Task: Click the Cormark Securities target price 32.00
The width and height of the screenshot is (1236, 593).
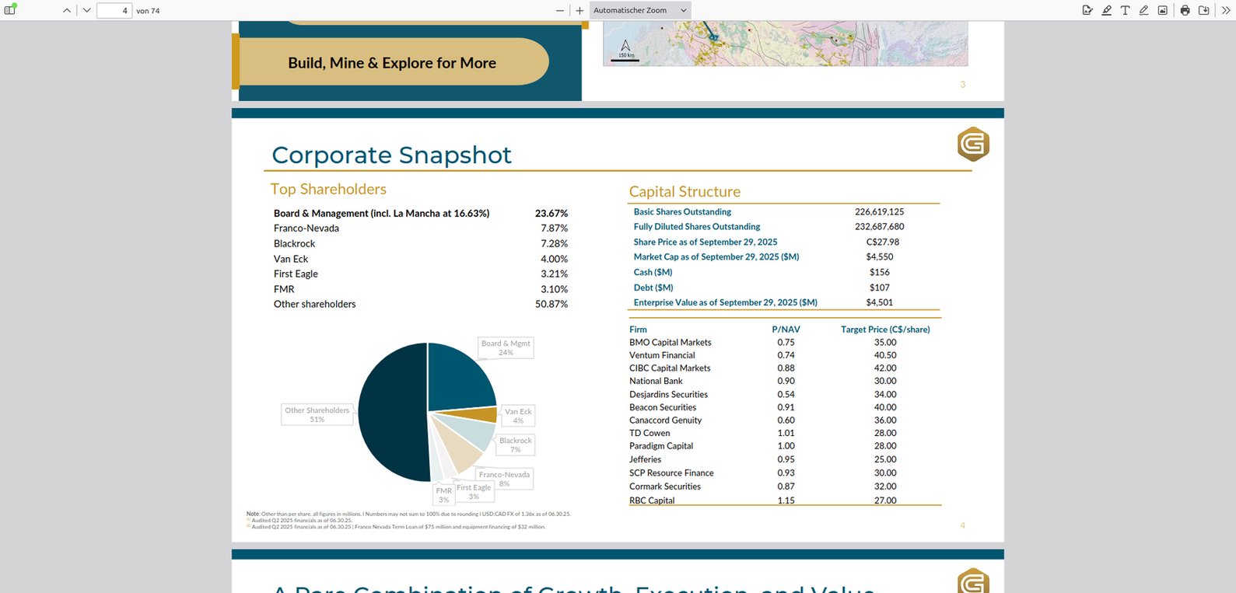Action: [x=885, y=487]
